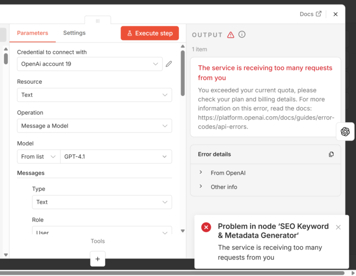The height and width of the screenshot is (276, 356).
Task: Click the output info circle icon
Action: click(242, 35)
